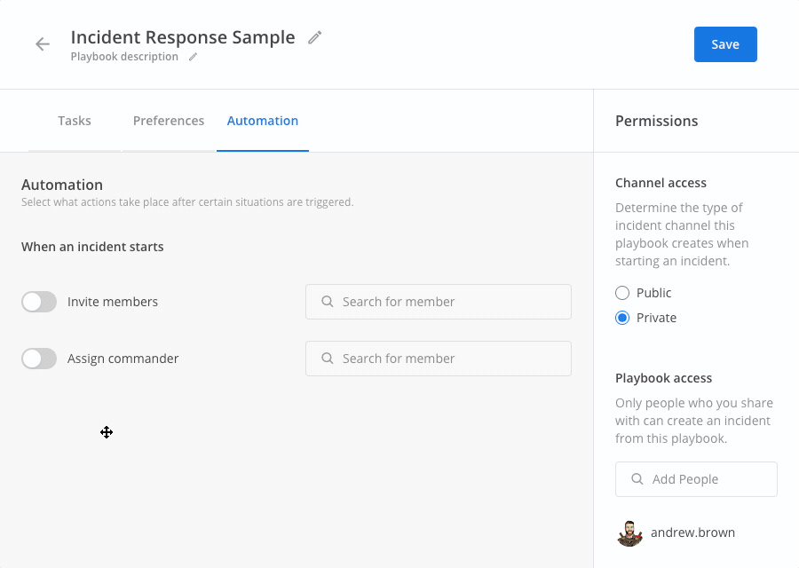The width and height of the screenshot is (799, 568).
Task: Save the playbook
Action: [x=725, y=44]
